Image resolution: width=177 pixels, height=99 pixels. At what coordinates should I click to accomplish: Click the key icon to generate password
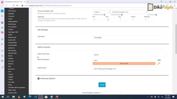pos(159,64)
